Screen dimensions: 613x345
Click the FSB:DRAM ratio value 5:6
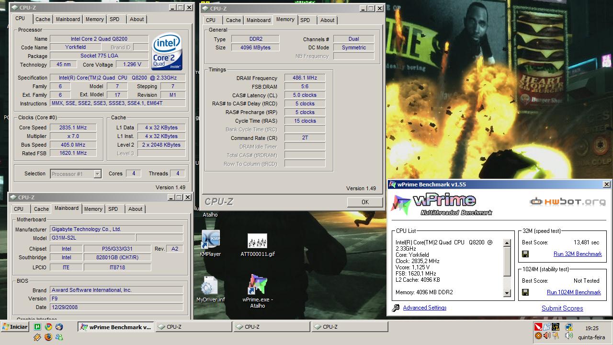pyautogui.click(x=305, y=87)
